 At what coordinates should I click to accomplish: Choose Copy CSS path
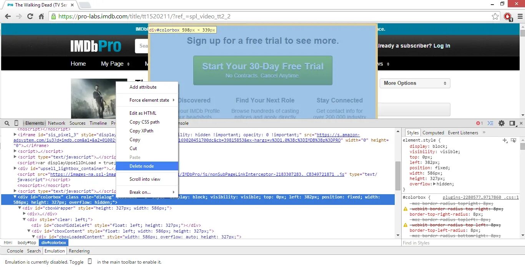tap(147, 122)
